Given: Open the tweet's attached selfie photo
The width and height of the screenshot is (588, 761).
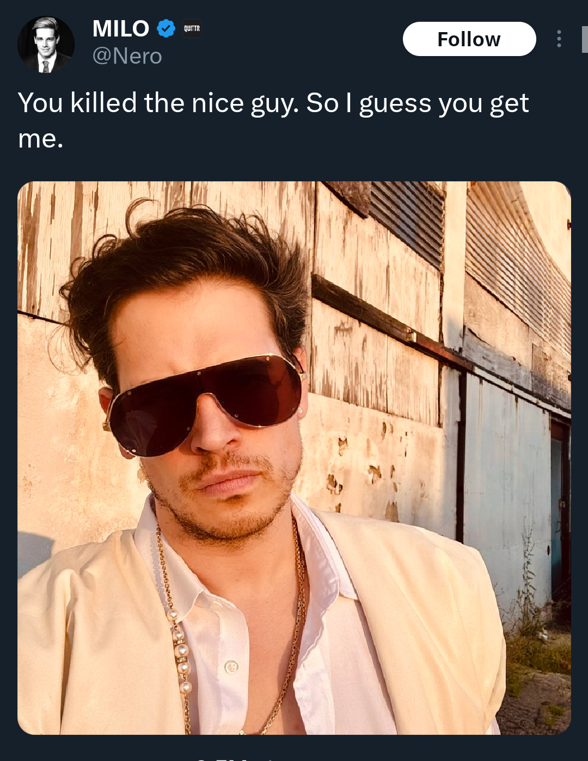Looking at the screenshot, I should 294,458.
